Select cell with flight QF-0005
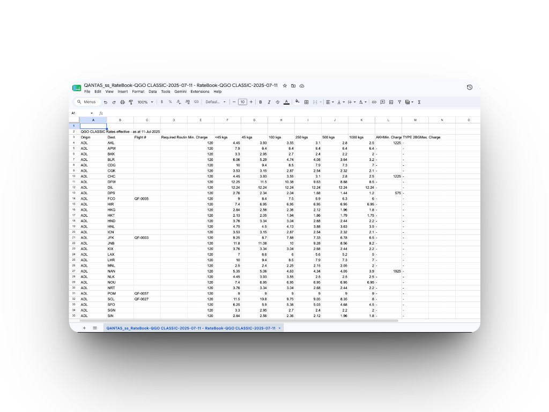 point(147,198)
